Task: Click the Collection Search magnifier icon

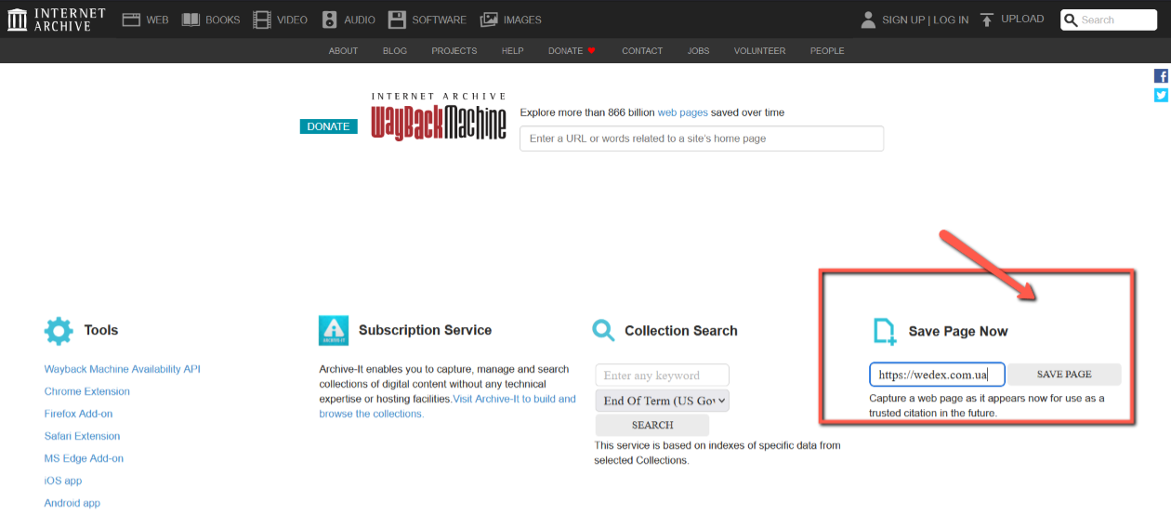Action: [604, 330]
